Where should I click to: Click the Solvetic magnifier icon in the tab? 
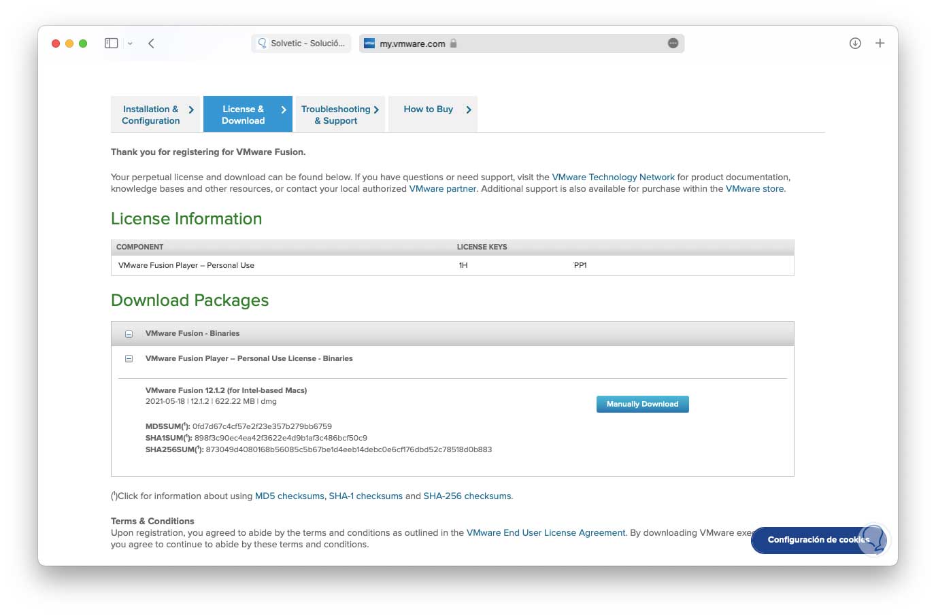coord(262,44)
